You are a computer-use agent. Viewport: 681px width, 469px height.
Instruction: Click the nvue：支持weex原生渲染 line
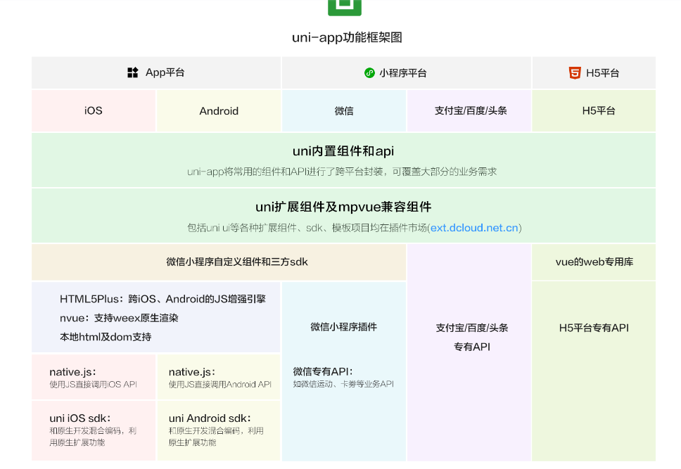coord(119,318)
